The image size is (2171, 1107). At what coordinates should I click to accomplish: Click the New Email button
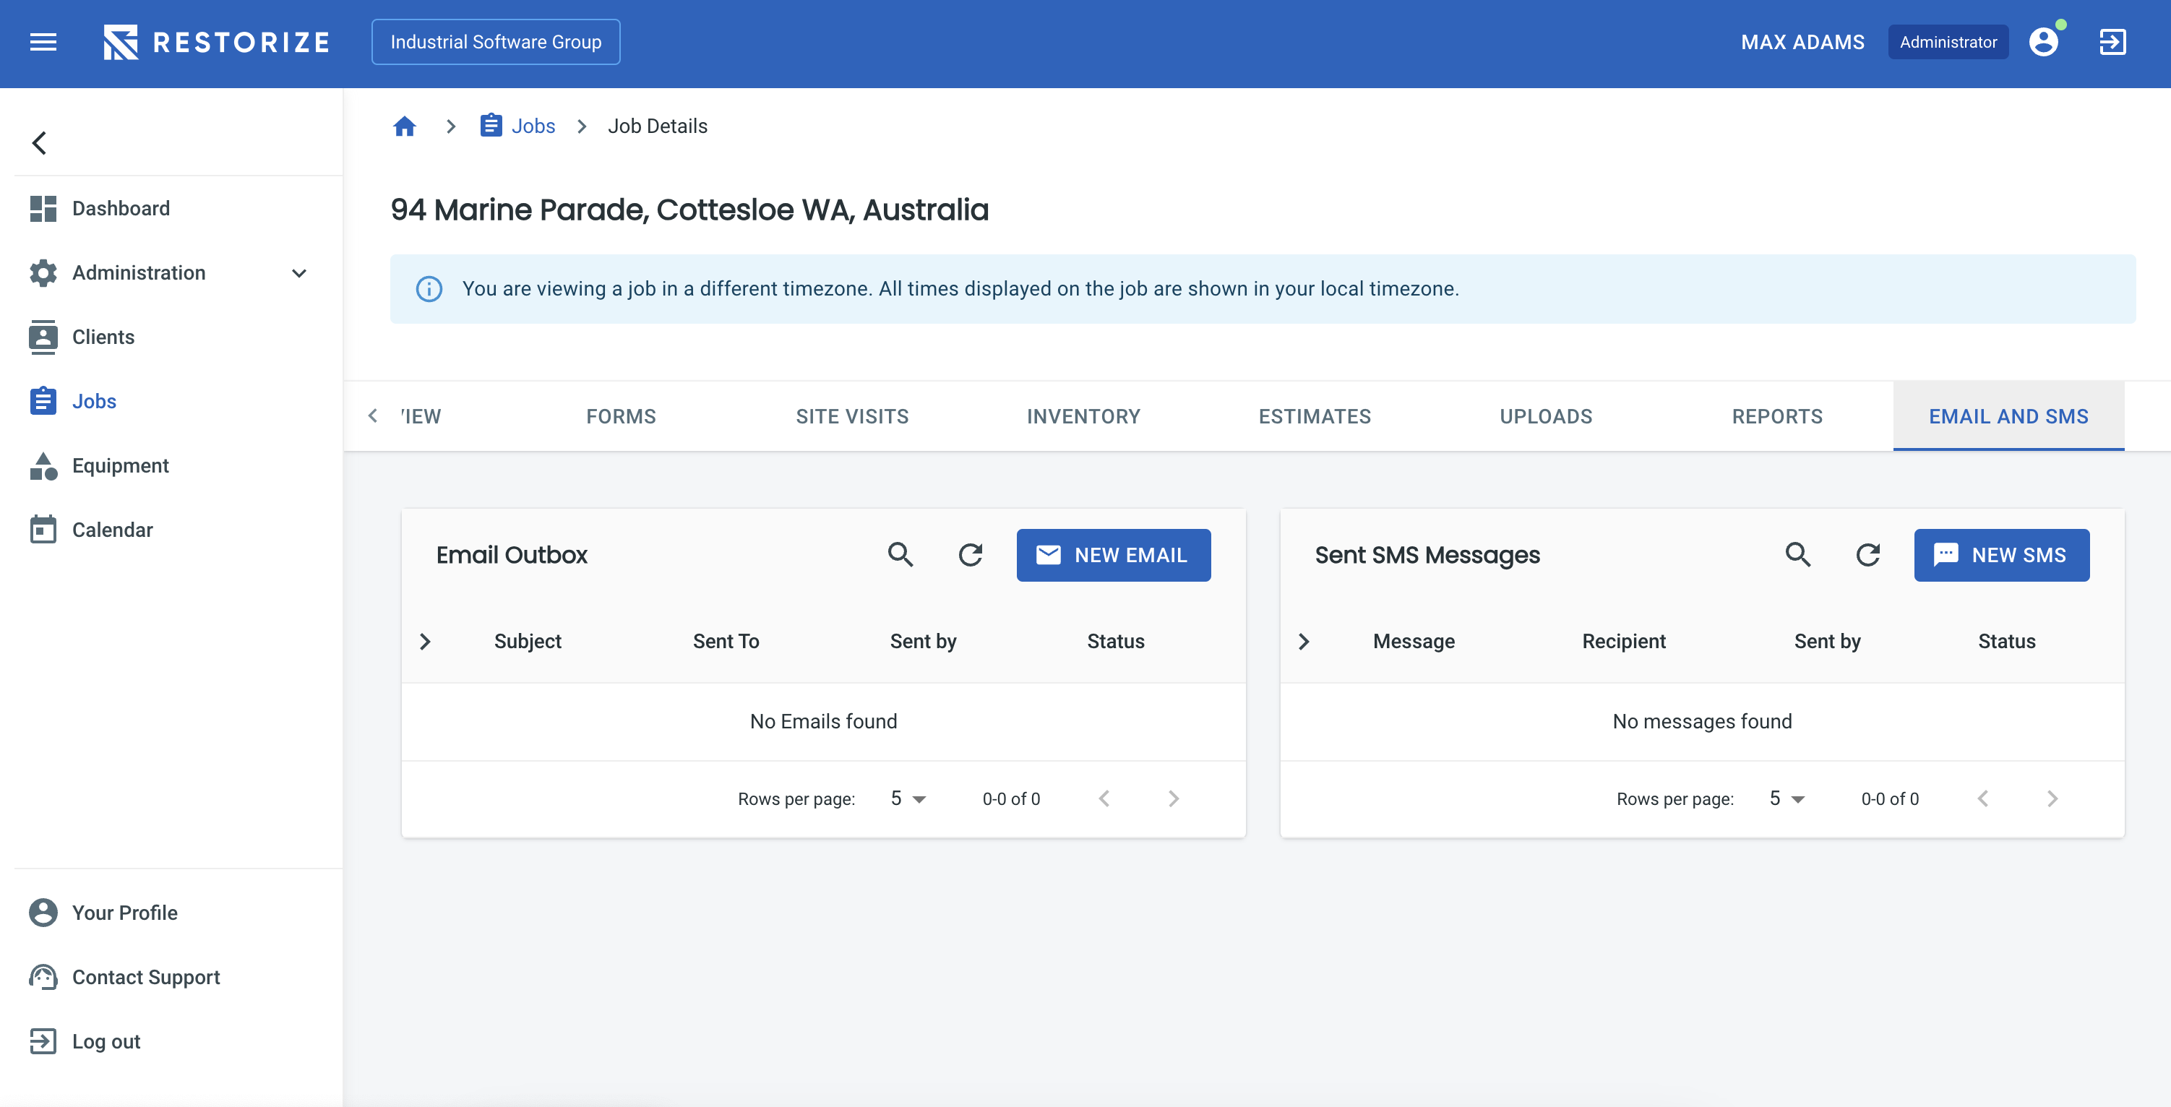(1113, 555)
